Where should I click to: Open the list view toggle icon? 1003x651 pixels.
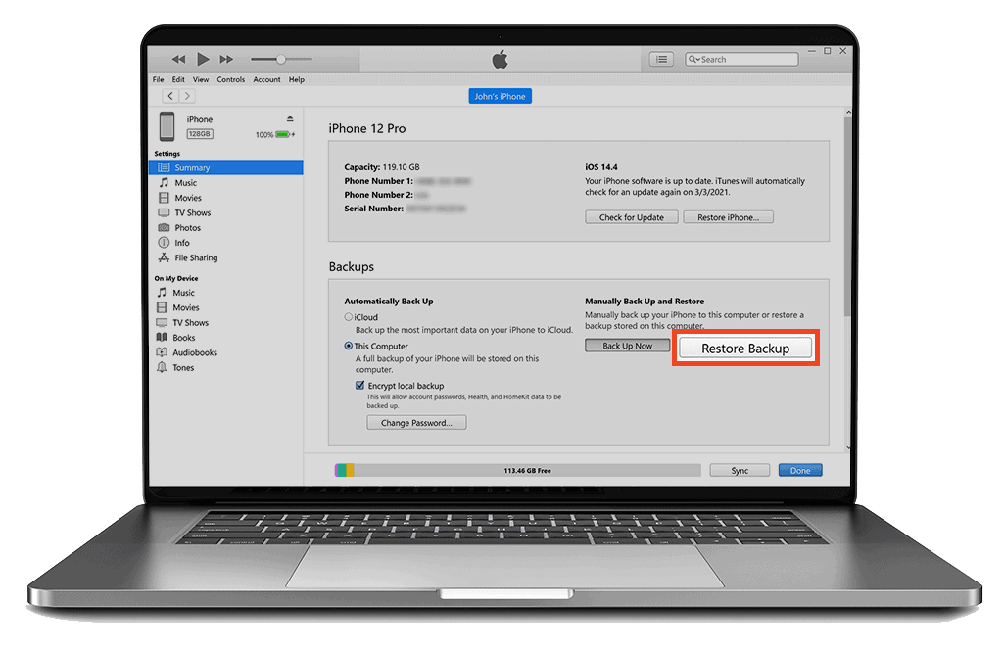pyautogui.click(x=661, y=60)
